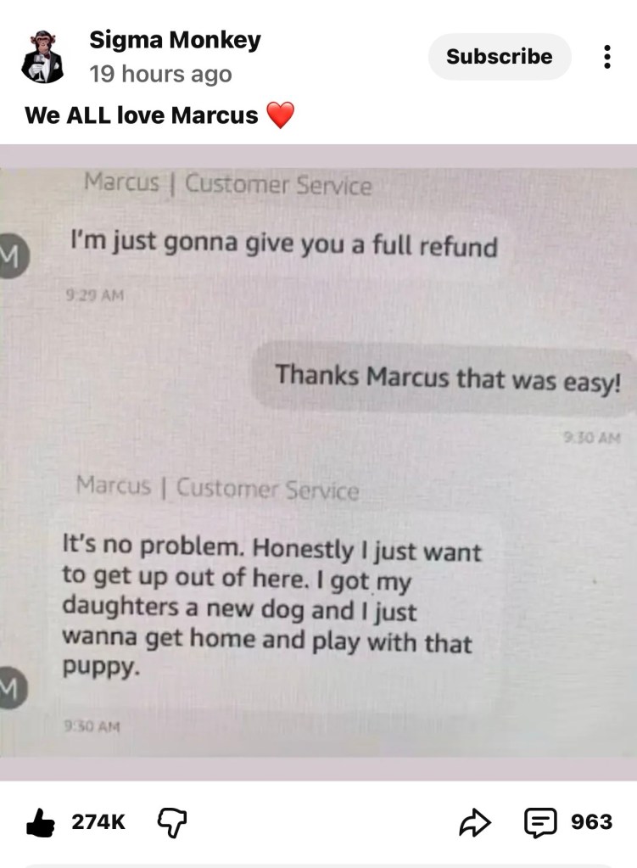Click the top gray 'M' avatar circle
This screenshot has height=868, width=637.
click(12, 255)
